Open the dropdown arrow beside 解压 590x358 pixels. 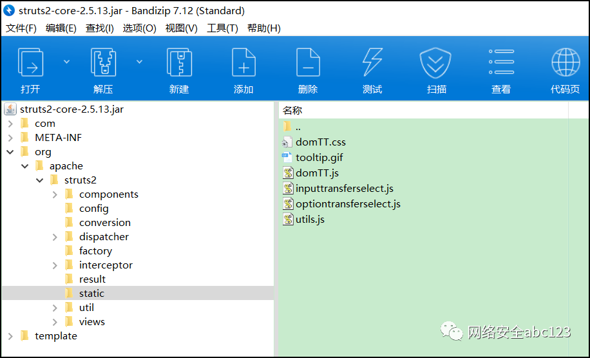139,62
